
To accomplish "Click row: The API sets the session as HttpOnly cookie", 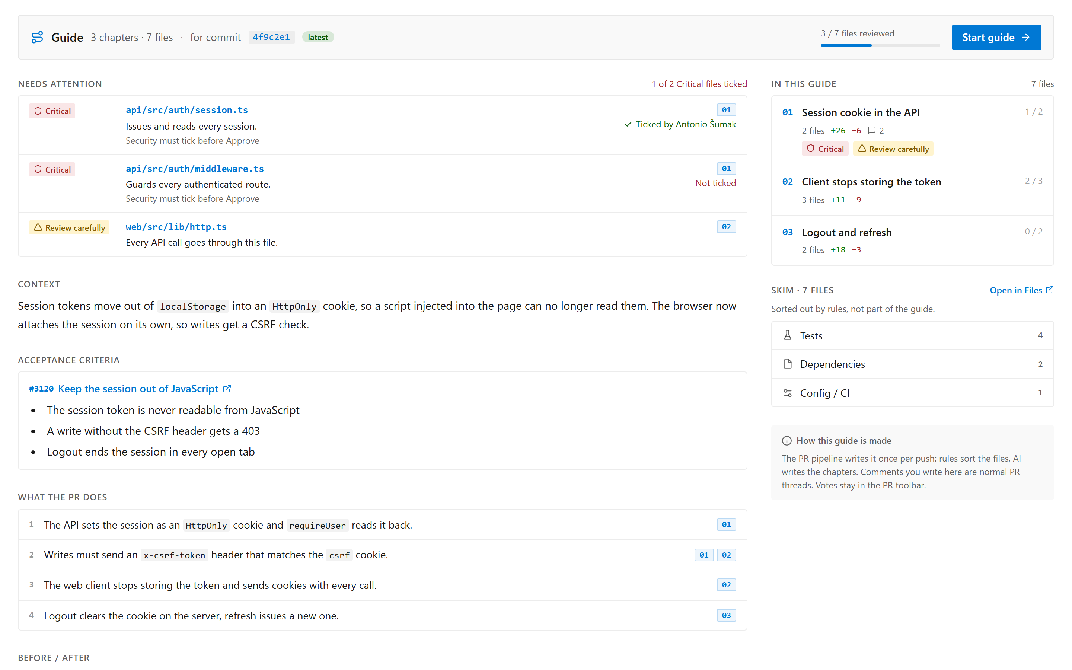I will (x=382, y=525).
